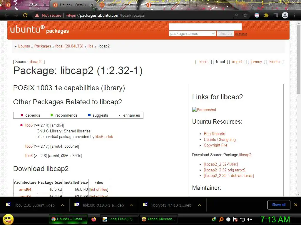Open libc6 (>= 2.17) arm64 dependency

29,146
